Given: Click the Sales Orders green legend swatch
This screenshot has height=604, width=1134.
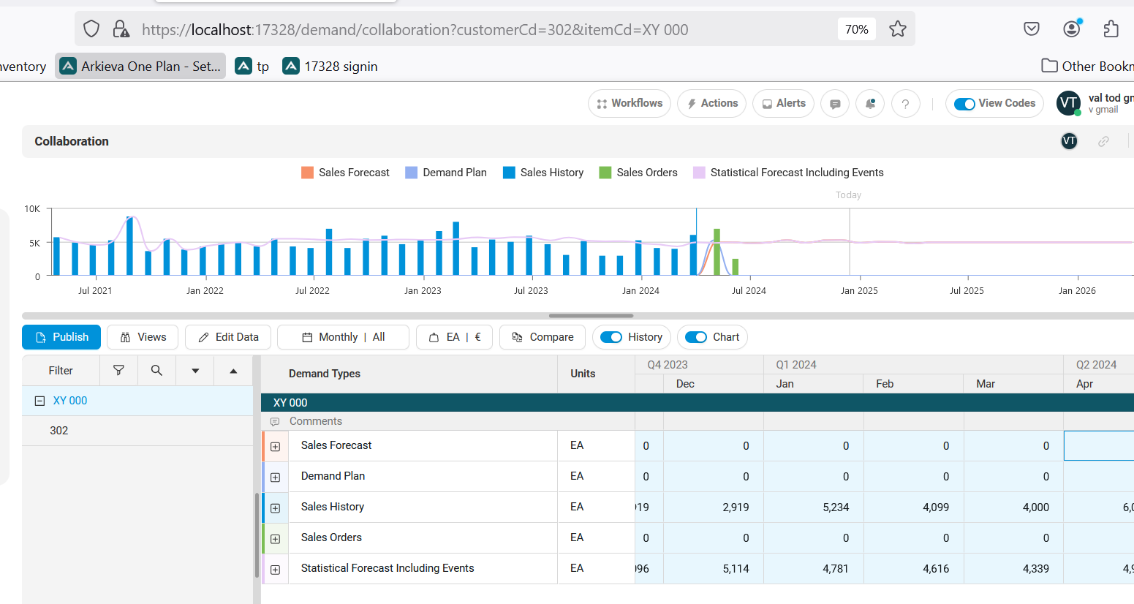Looking at the screenshot, I should 605,173.
